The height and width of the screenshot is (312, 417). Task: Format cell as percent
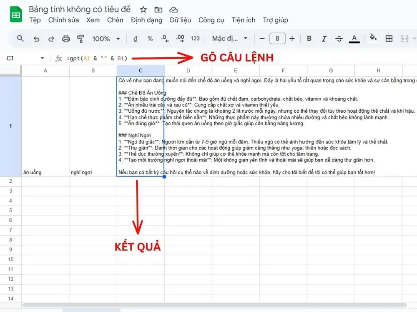[150, 39]
